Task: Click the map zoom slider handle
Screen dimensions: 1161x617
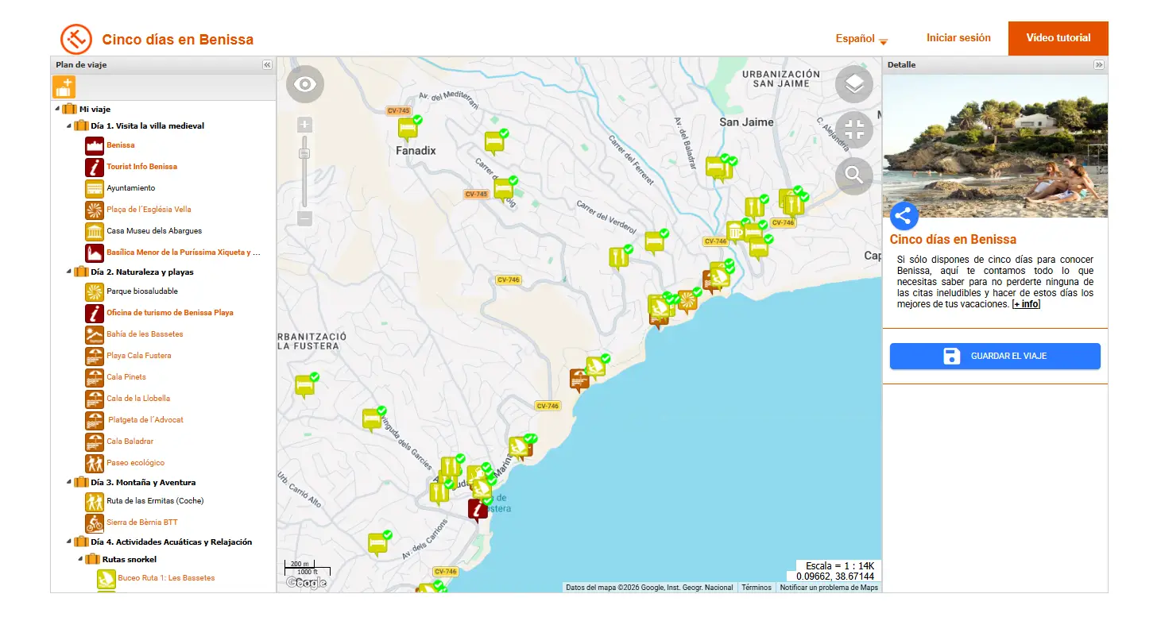Action: (x=304, y=153)
